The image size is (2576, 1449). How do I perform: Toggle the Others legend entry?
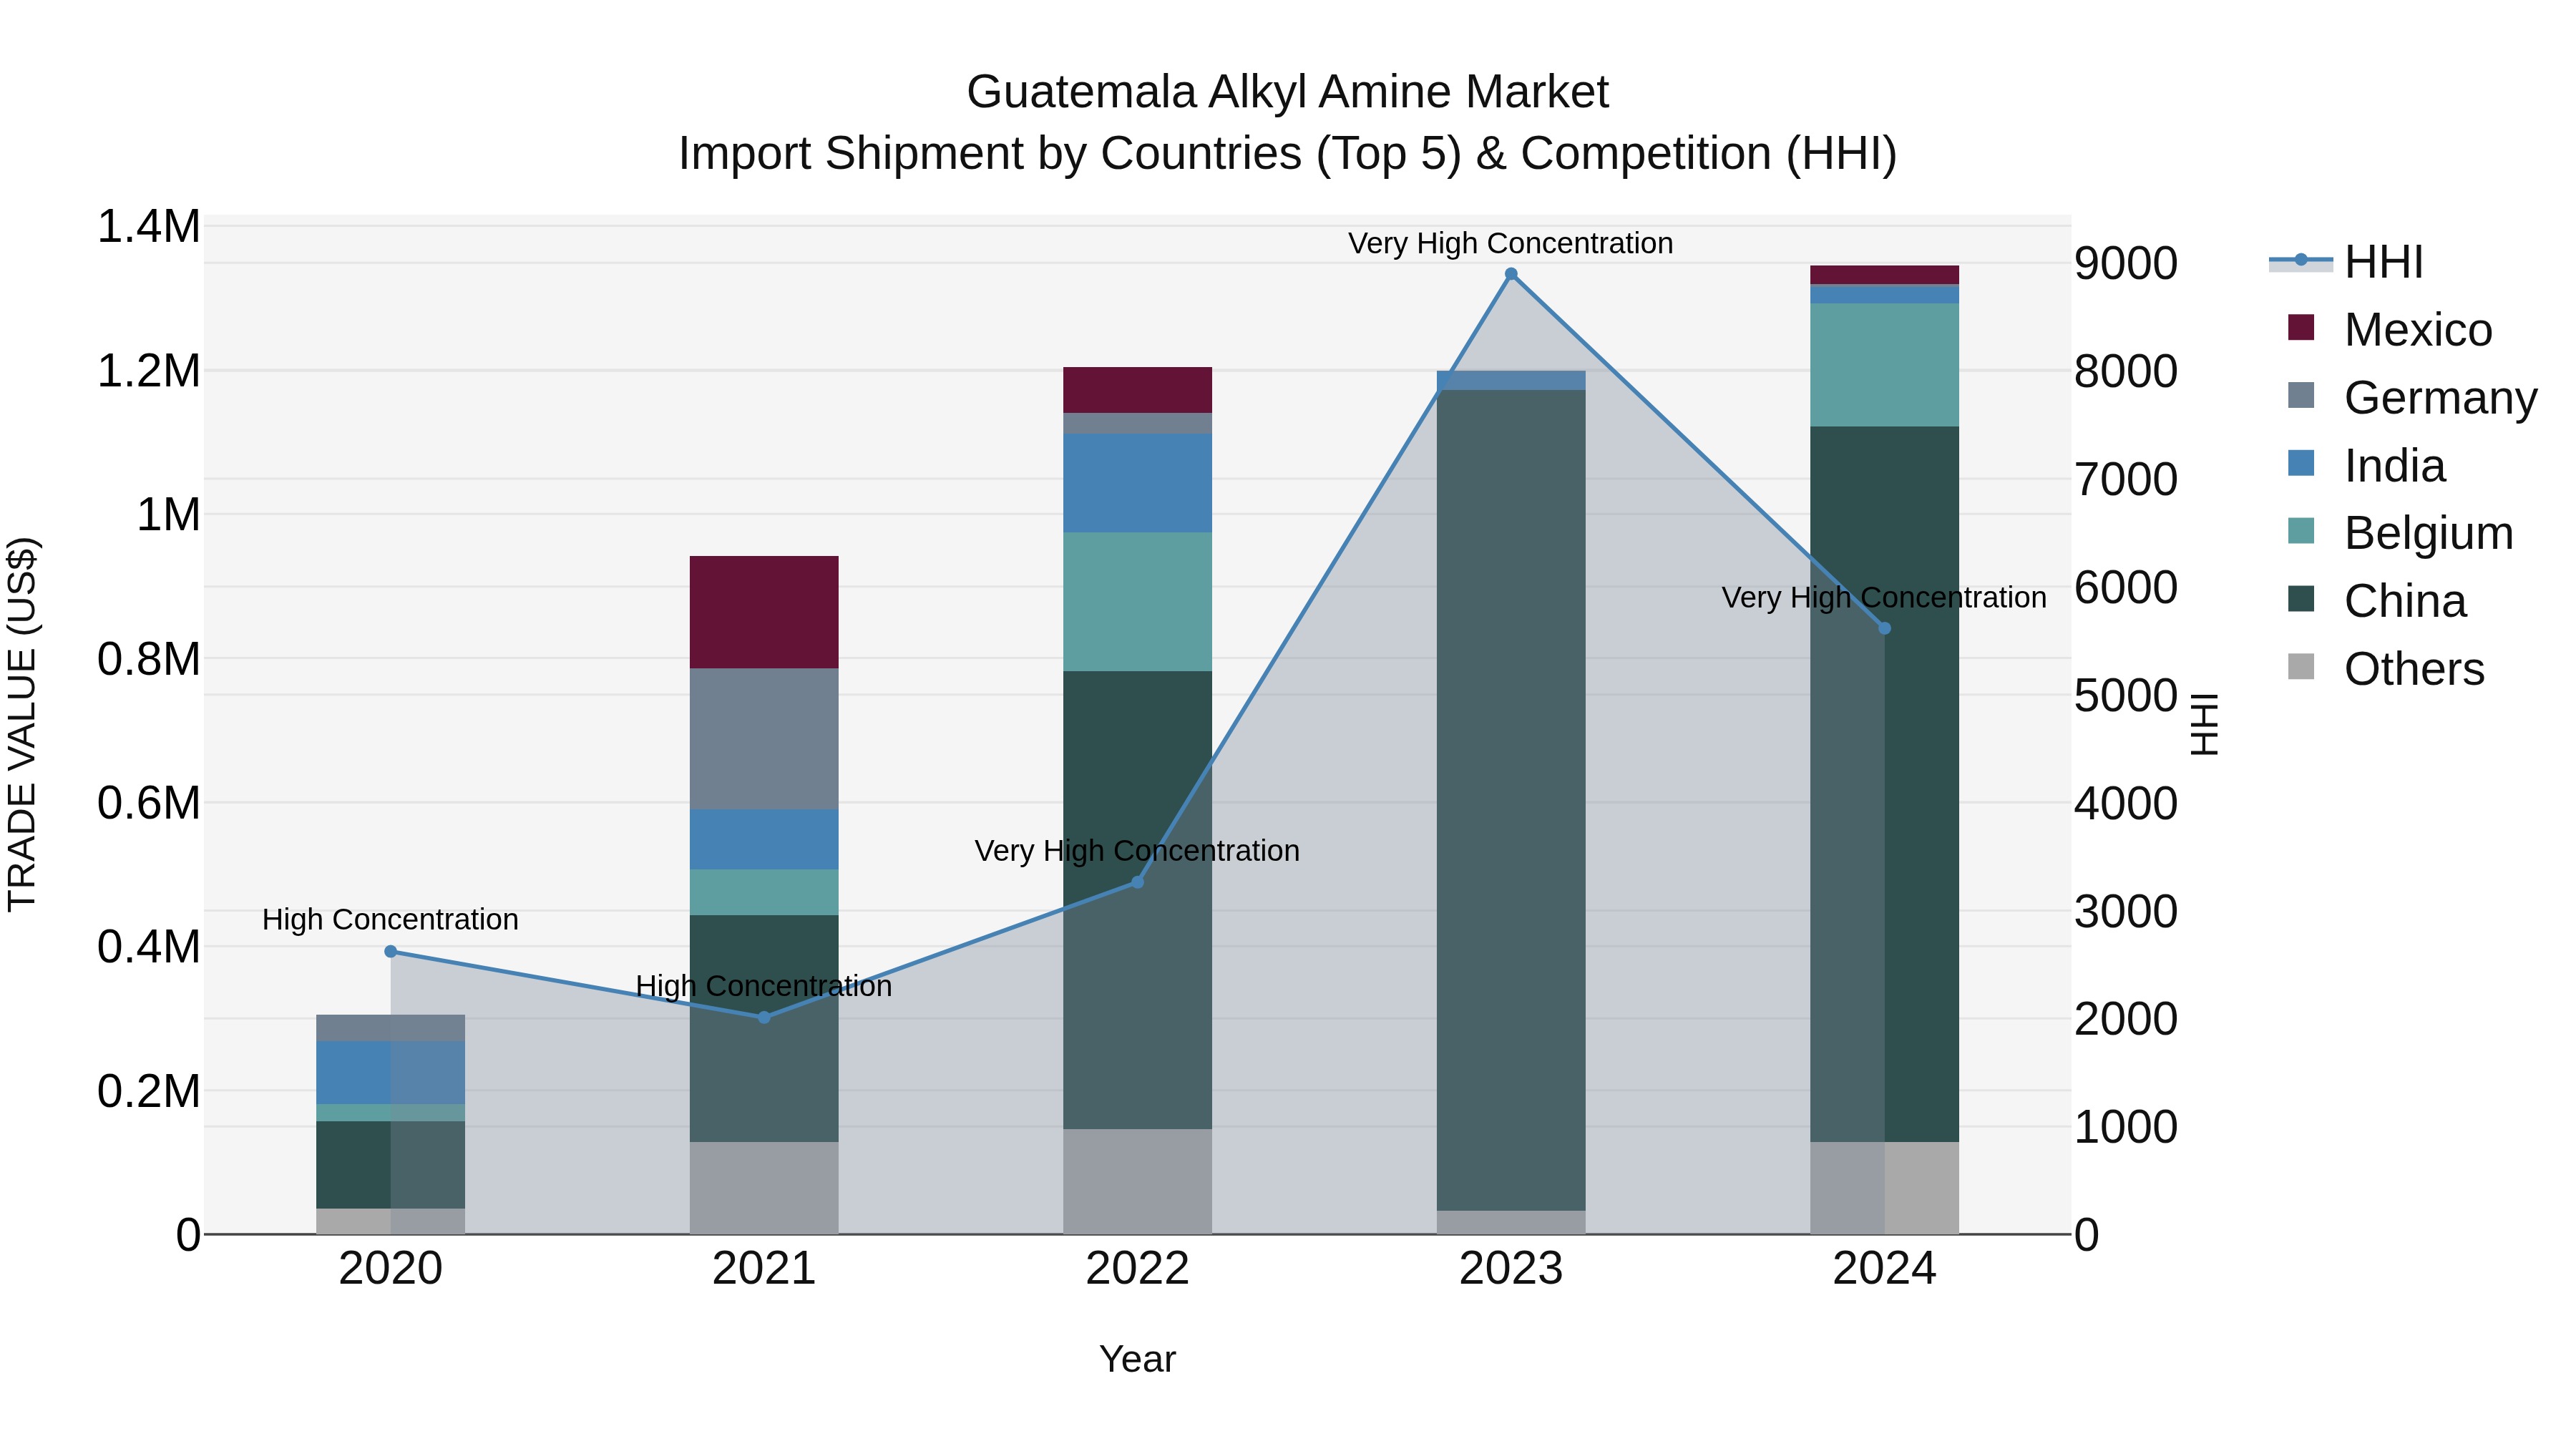(x=2386, y=668)
